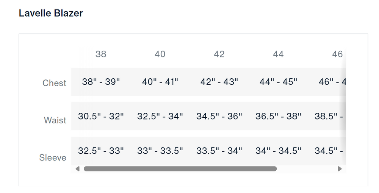Click the right scroll arrow
Screen dimensions: 379x193
340,169
